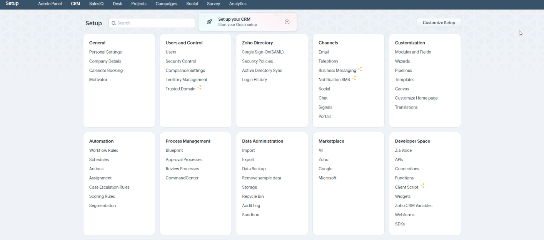Image resolution: width=544 pixels, height=240 pixels.
Task: Open Blueprint under Process Management
Action: (174, 150)
